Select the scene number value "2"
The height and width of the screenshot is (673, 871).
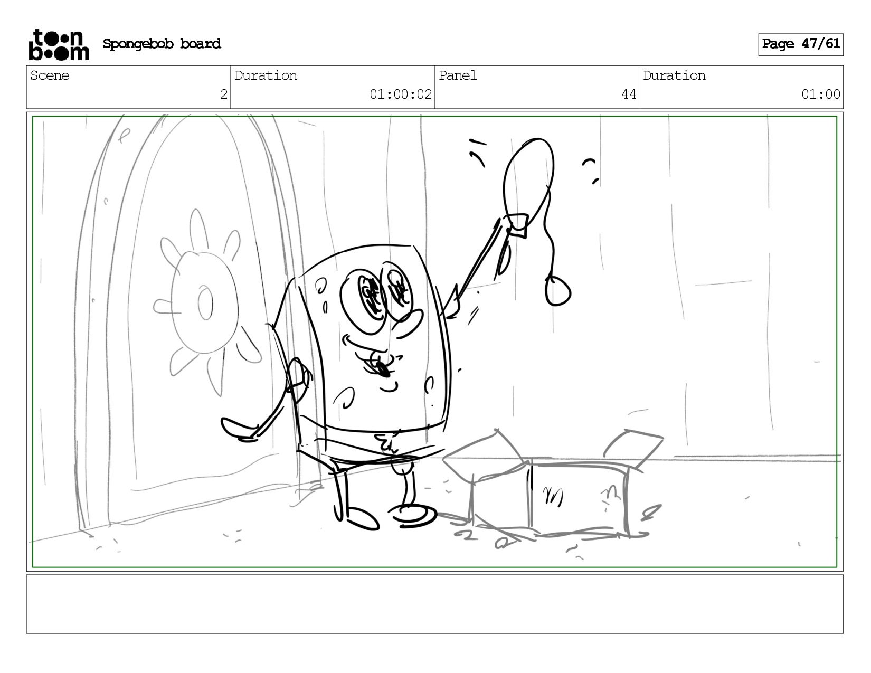[224, 94]
